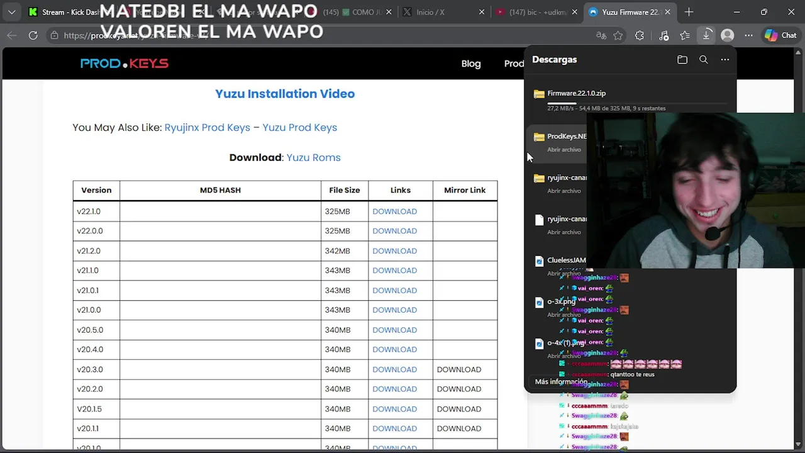
Task: Switch to the Inicio / X tab
Action: pos(444,12)
